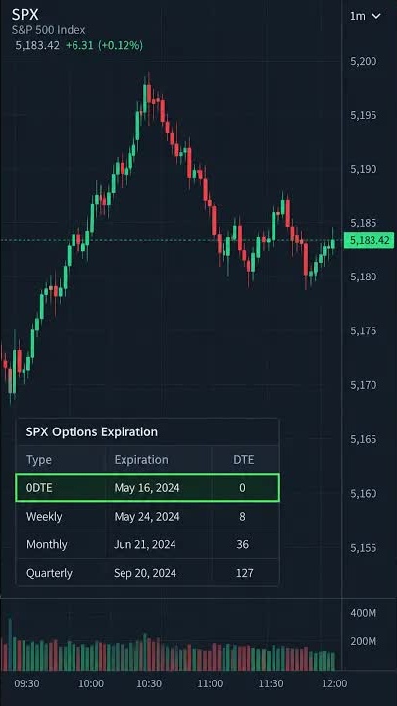The image size is (397, 706).
Task: Click the DTE value 127
Action: tap(244, 573)
